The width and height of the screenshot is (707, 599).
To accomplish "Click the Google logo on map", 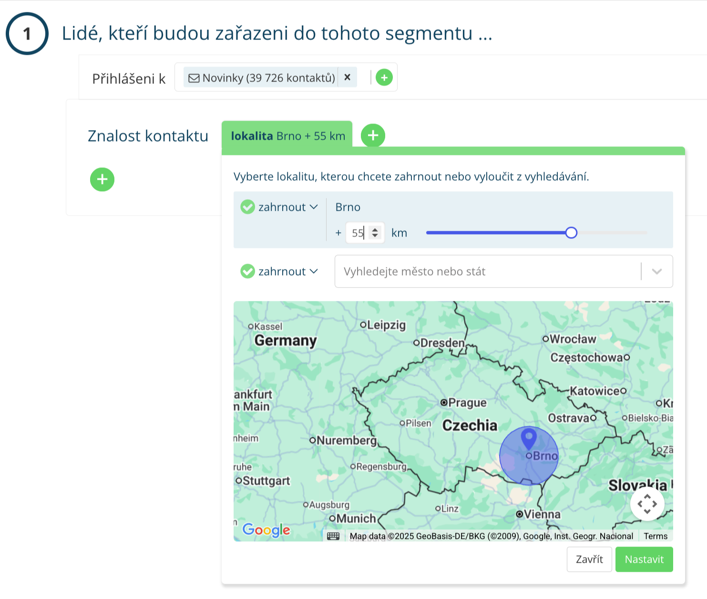I will click(x=266, y=530).
